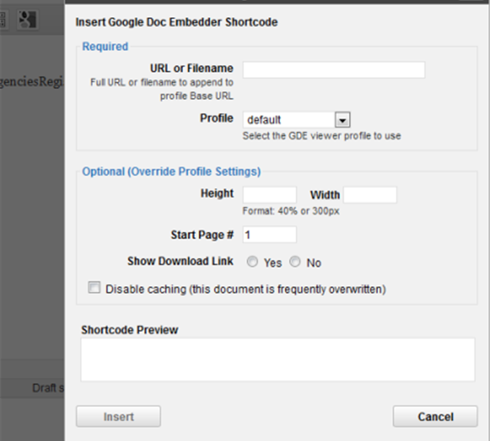Click the URL or Filename label

pos(191,68)
